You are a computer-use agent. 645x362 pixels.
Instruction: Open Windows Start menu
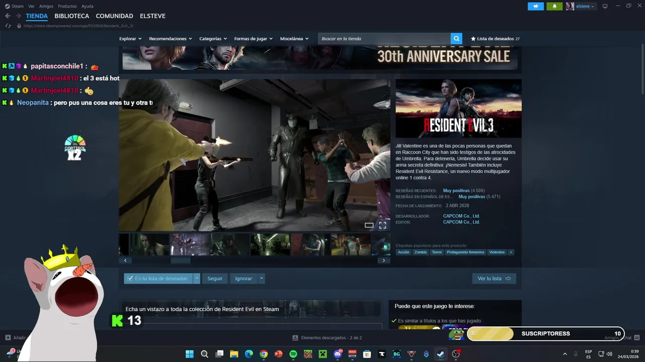(x=189, y=354)
